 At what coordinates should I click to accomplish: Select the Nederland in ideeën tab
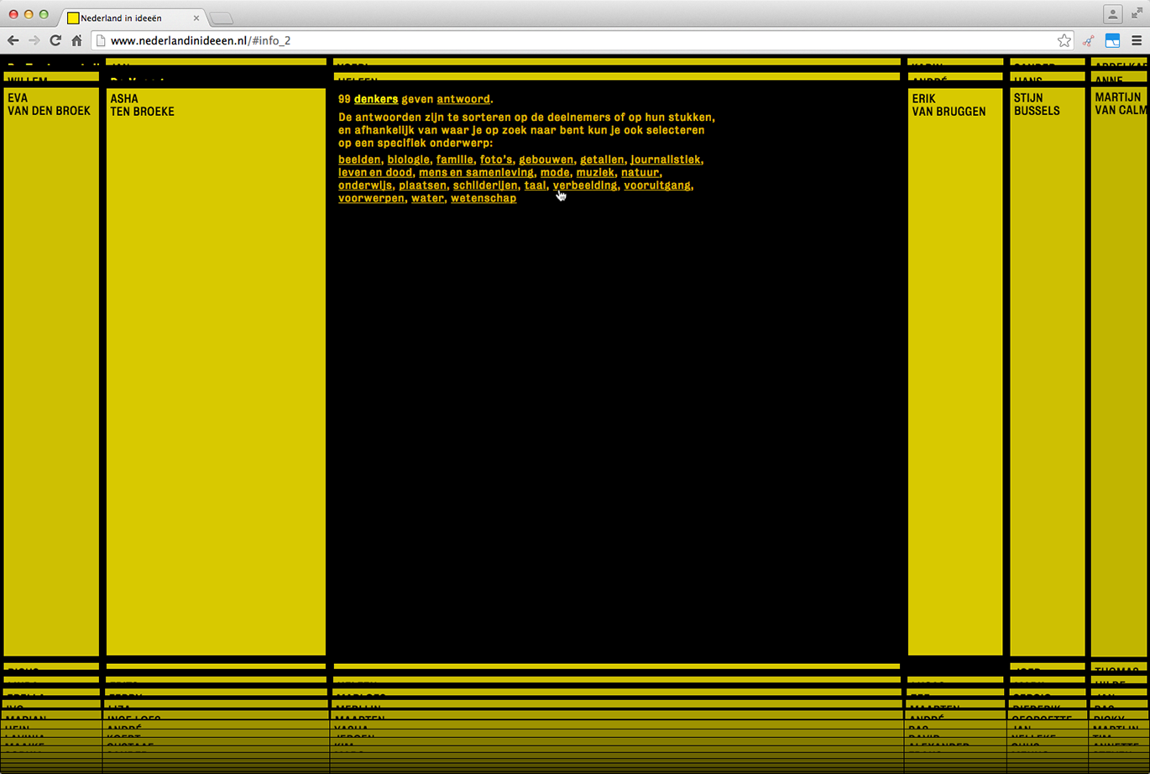126,18
